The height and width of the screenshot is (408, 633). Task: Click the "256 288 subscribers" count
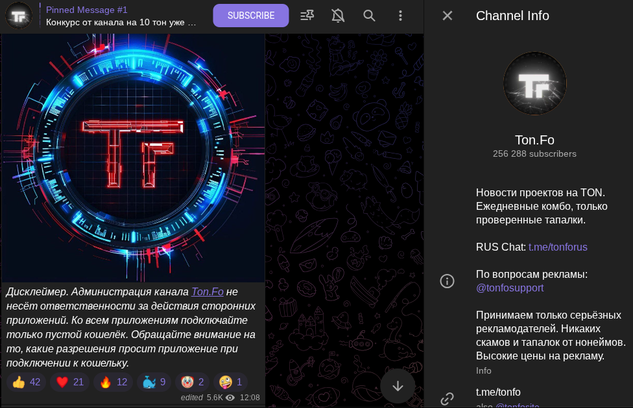(x=534, y=153)
